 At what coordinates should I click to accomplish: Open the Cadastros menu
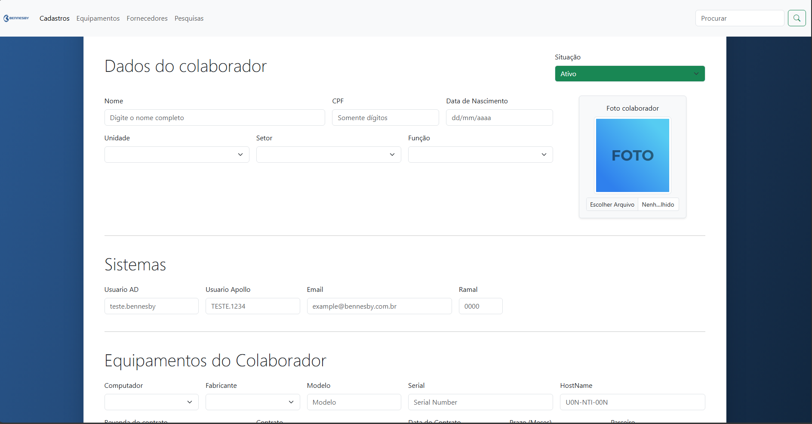[54, 18]
